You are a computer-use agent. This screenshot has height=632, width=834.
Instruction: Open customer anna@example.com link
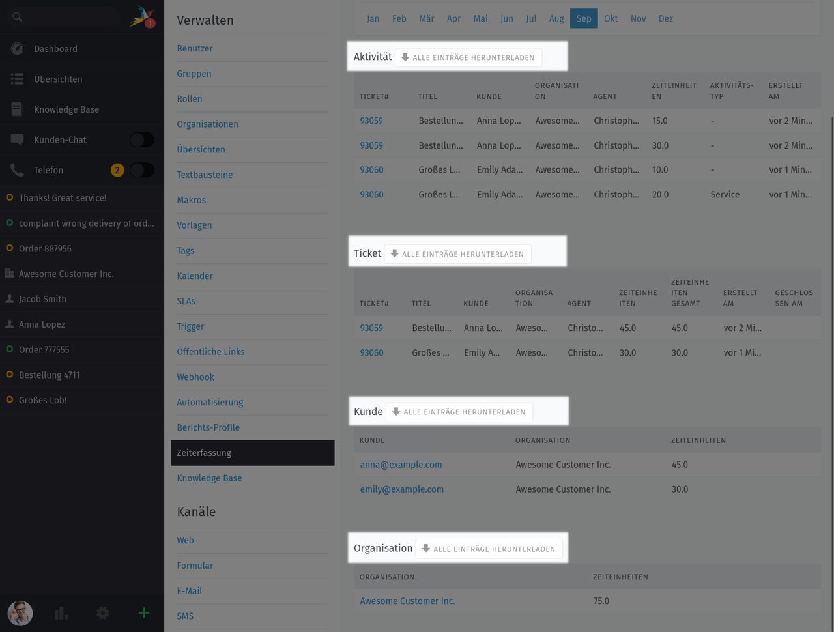tap(401, 465)
